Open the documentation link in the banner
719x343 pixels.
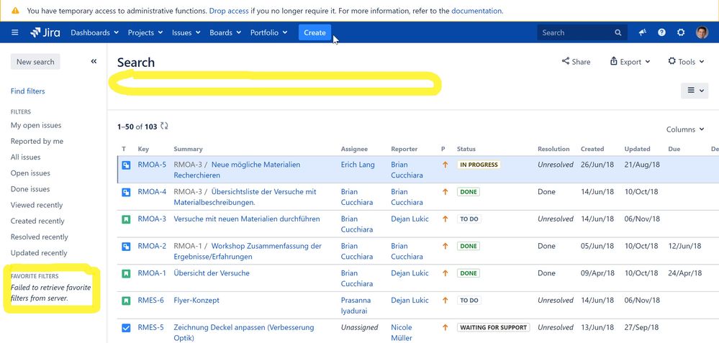476,11
